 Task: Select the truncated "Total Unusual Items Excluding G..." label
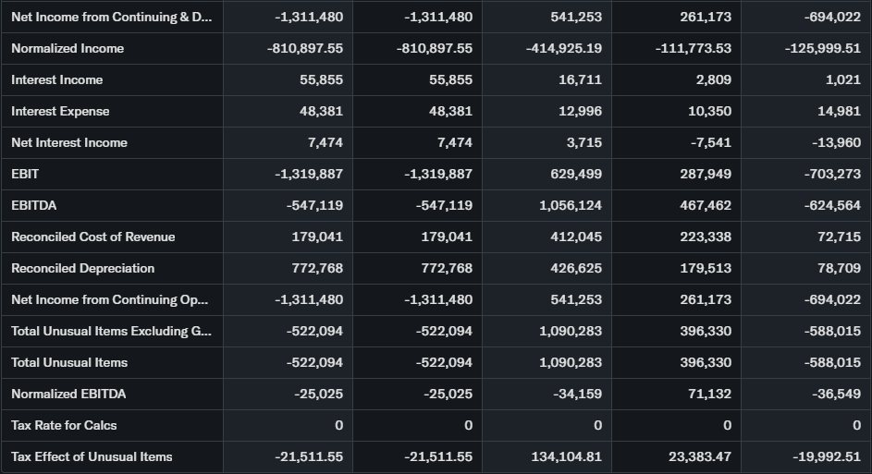110,331
